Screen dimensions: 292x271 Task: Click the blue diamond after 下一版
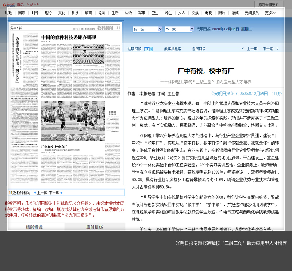(62, 193)
